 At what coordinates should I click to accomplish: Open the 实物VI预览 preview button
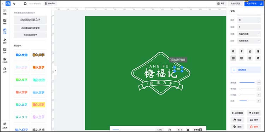click(x=235, y=4)
